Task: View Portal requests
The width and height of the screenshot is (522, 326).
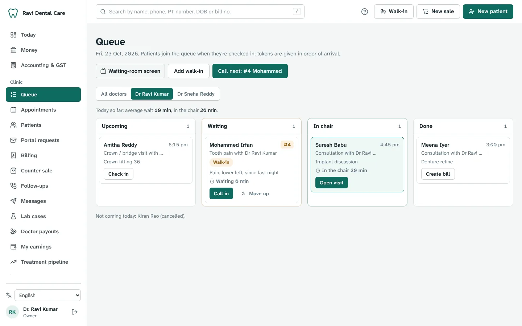Action: [43, 140]
